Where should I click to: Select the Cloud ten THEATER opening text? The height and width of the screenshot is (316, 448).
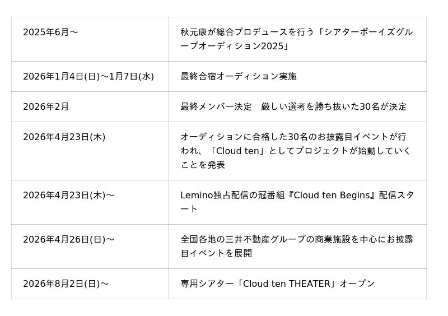coord(277,284)
